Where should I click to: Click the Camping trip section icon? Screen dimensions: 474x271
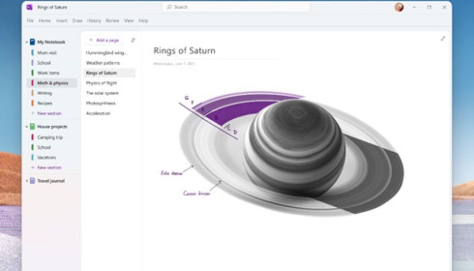click(33, 137)
